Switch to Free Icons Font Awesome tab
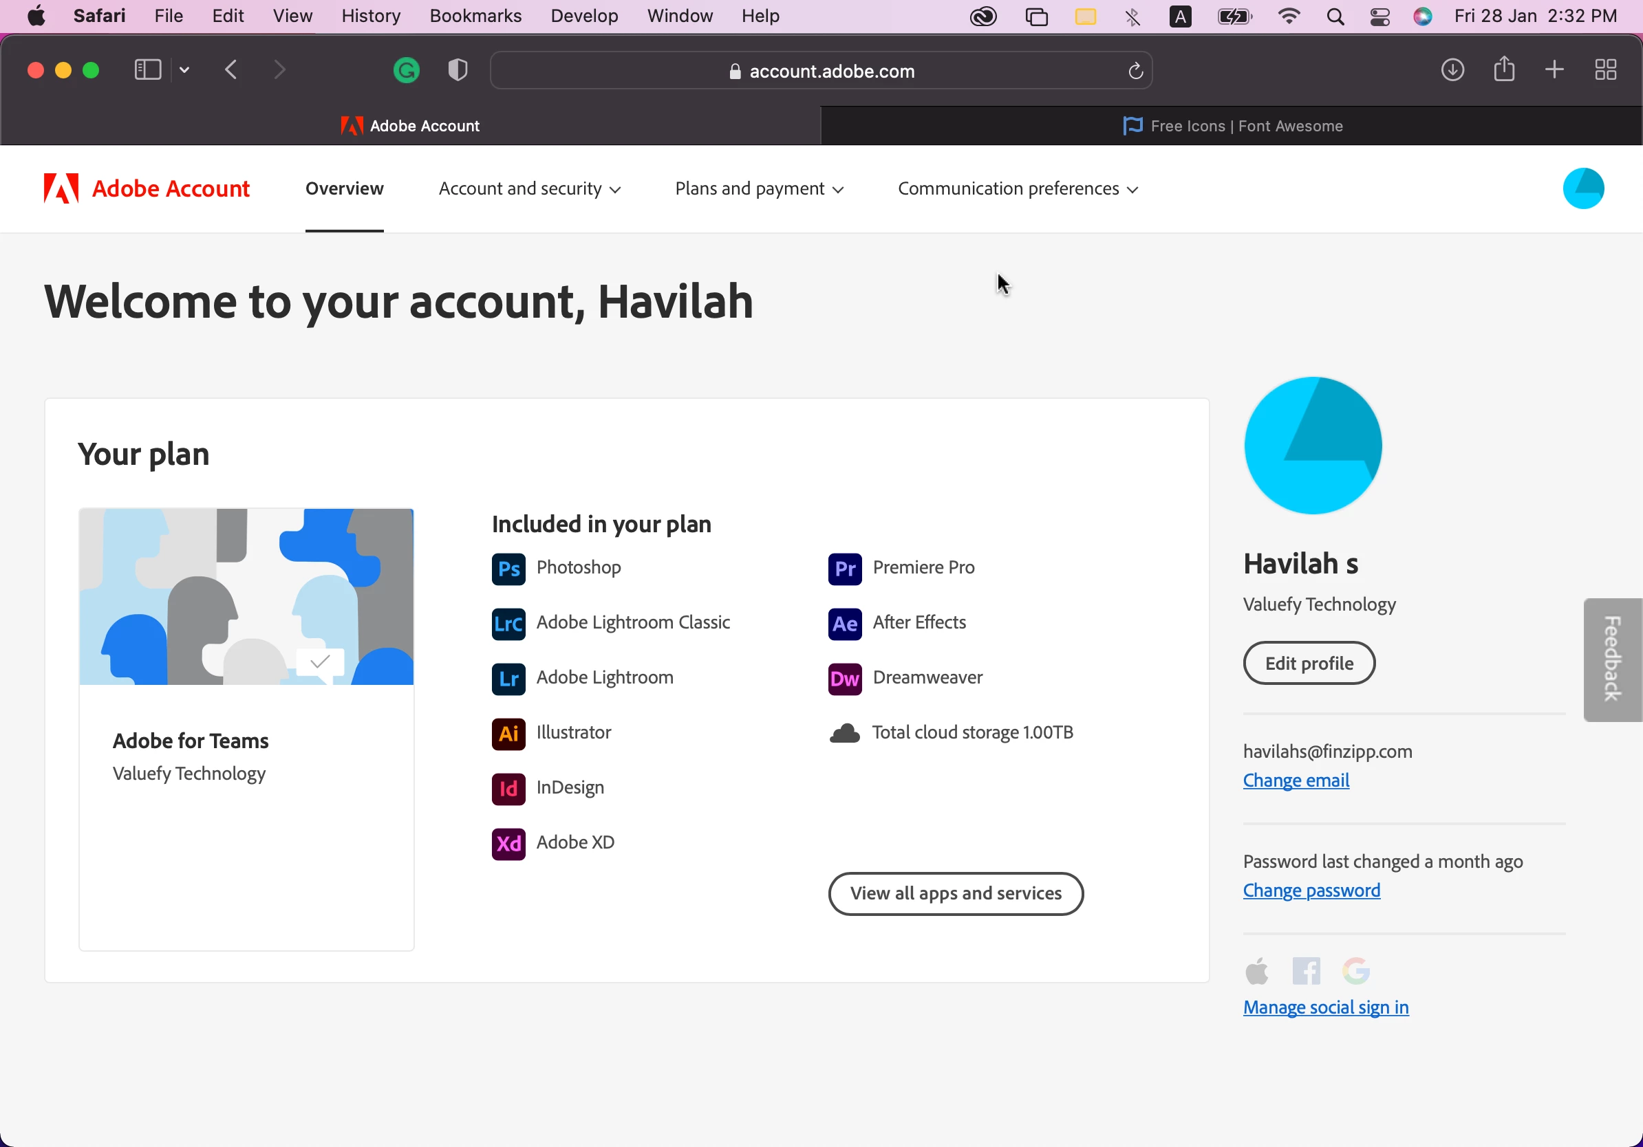This screenshot has width=1643, height=1147. click(1232, 126)
